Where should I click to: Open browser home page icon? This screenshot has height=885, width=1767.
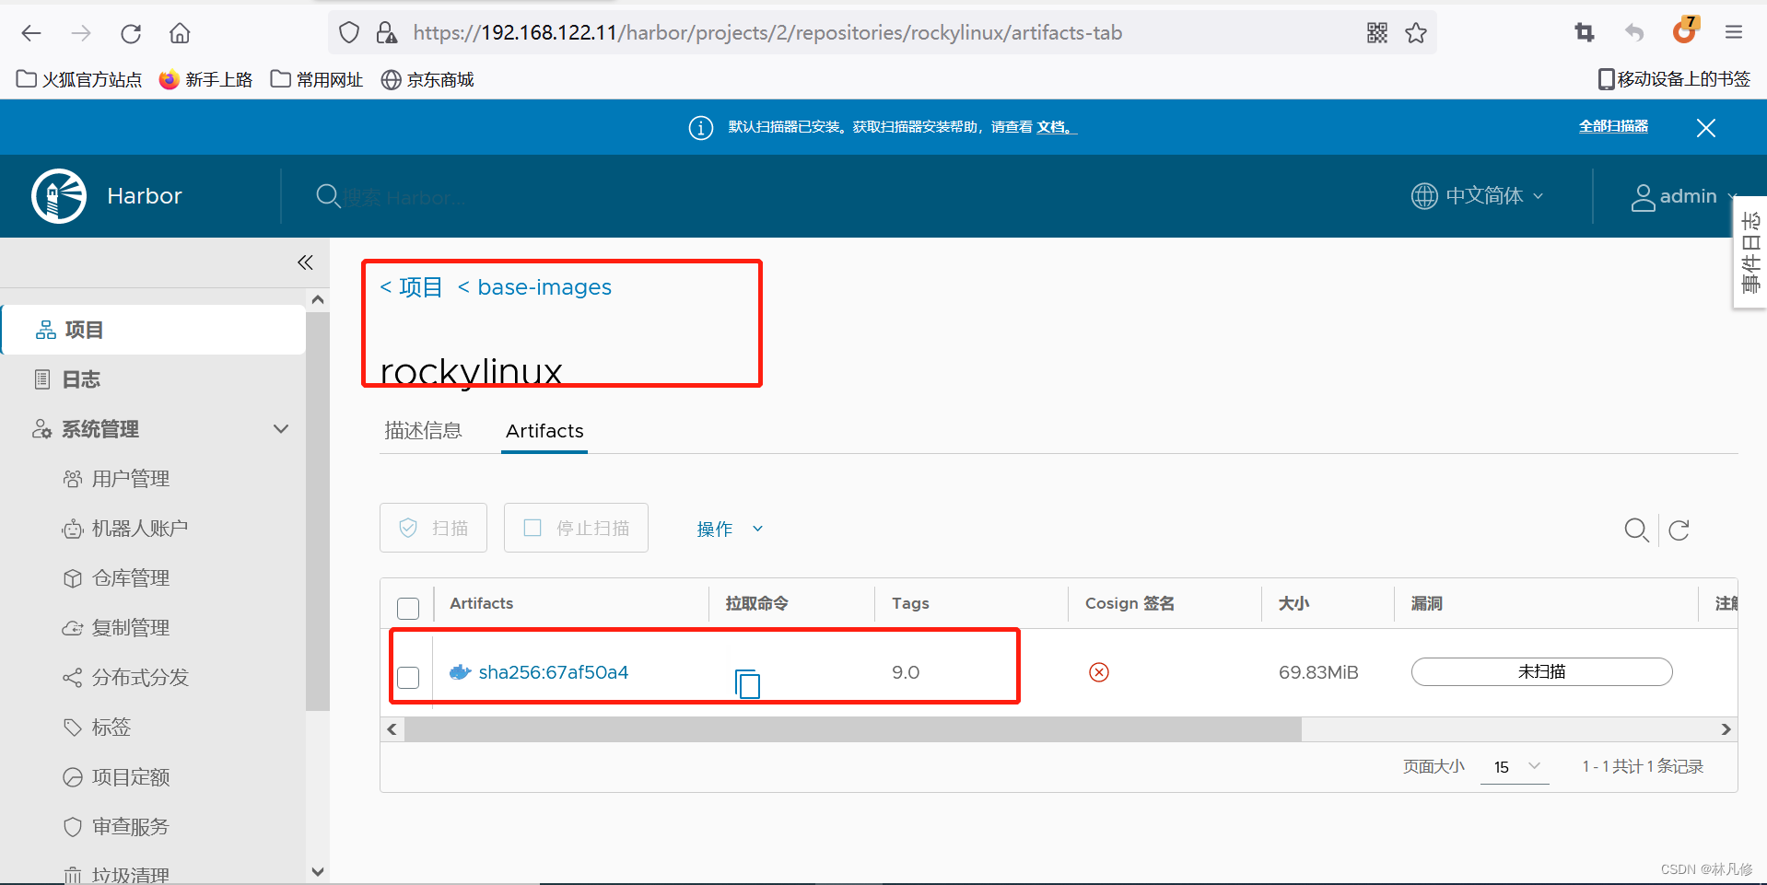click(x=180, y=33)
